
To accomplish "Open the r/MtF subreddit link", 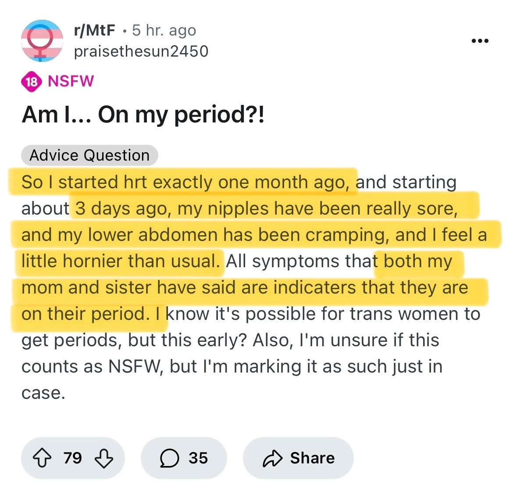I will [x=94, y=30].
